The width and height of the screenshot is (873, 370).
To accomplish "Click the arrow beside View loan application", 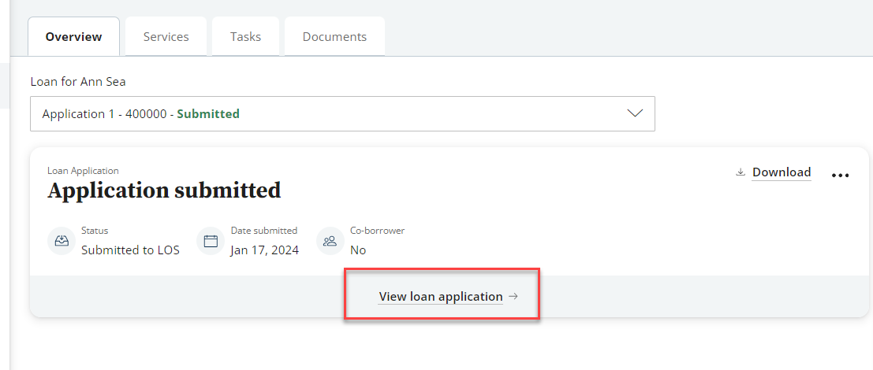I will pos(513,296).
